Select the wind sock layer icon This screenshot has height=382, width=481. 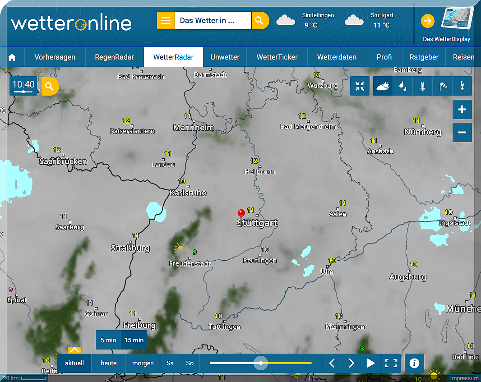point(443,86)
